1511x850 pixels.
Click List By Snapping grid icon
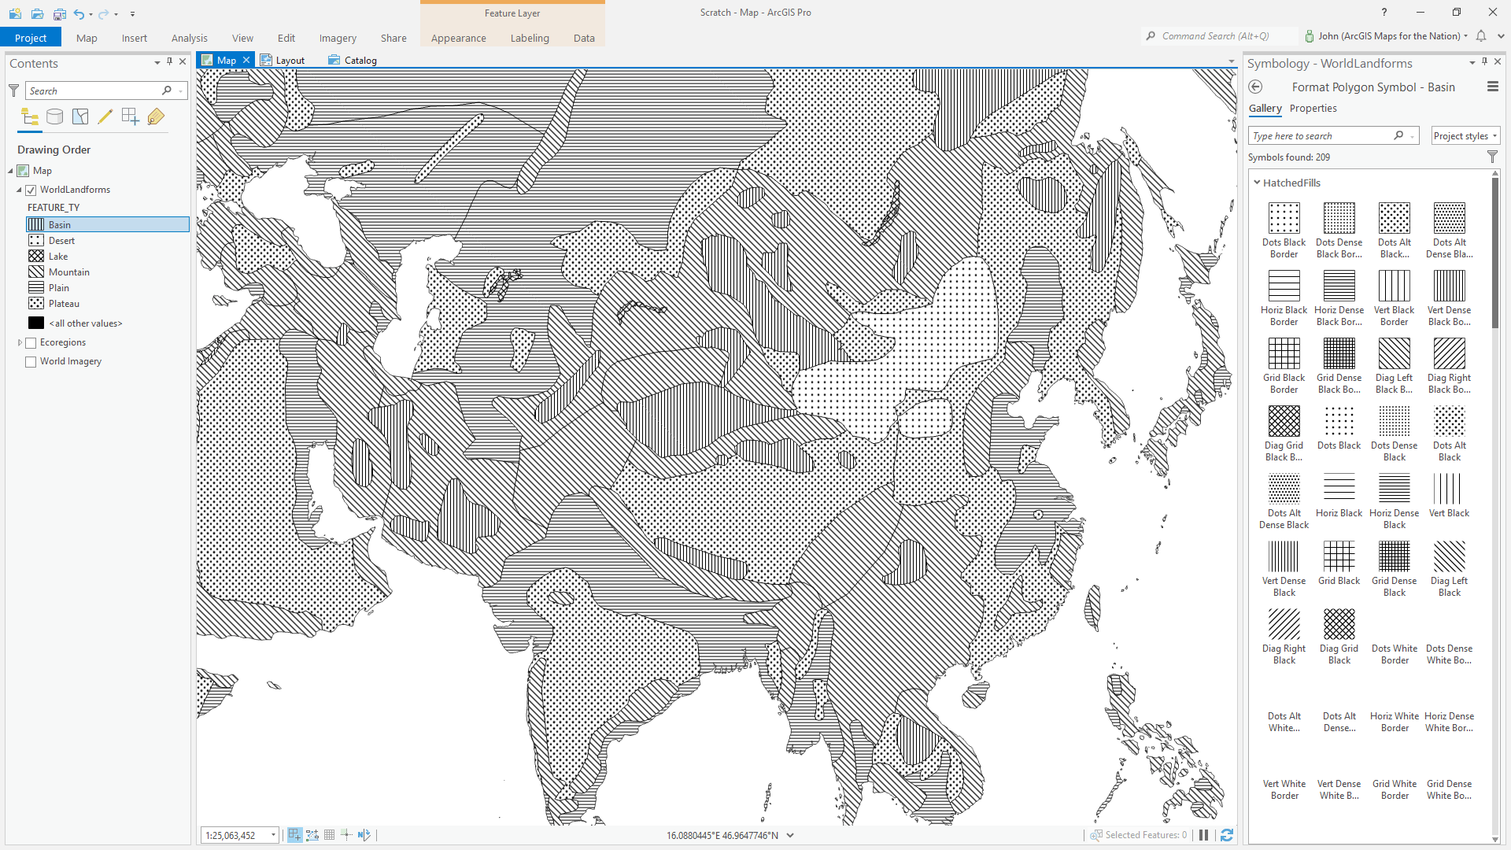130,117
